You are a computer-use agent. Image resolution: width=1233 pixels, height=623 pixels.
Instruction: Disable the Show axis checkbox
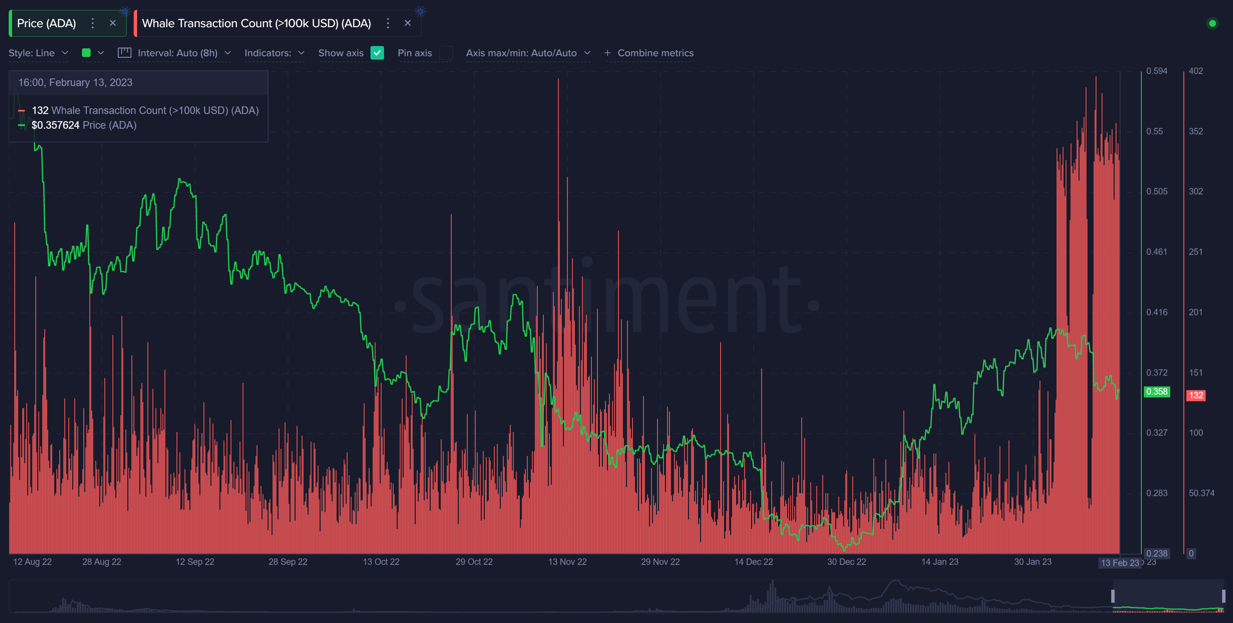pyautogui.click(x=378, y=53)
